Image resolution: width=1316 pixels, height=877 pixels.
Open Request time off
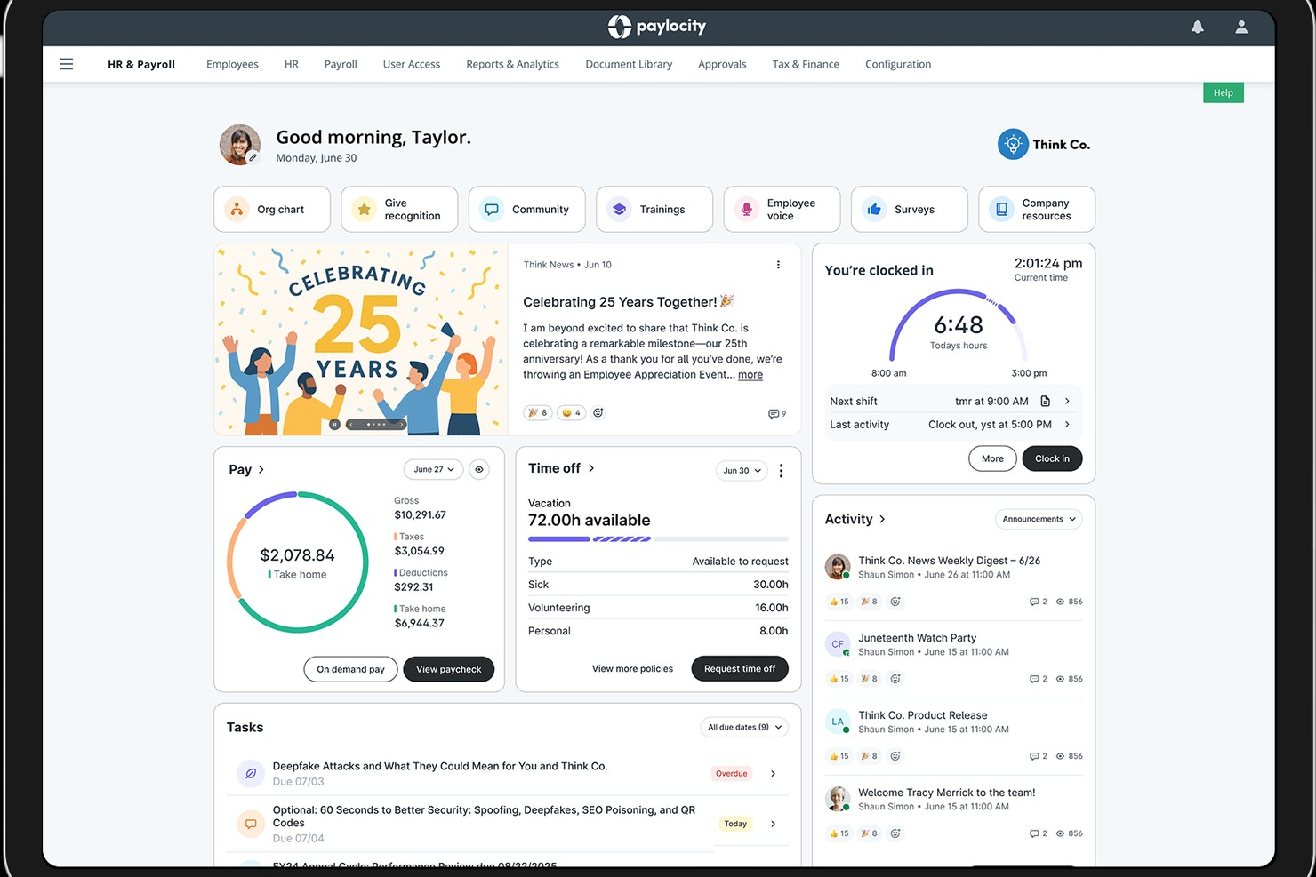coord(740,668)
